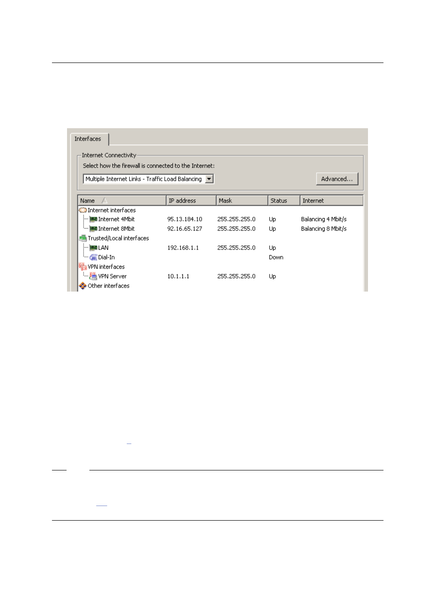Click IP address 10.1.1.1
Image resolution: width=435 pixels, height=616 pixels.
coord(178,277)
